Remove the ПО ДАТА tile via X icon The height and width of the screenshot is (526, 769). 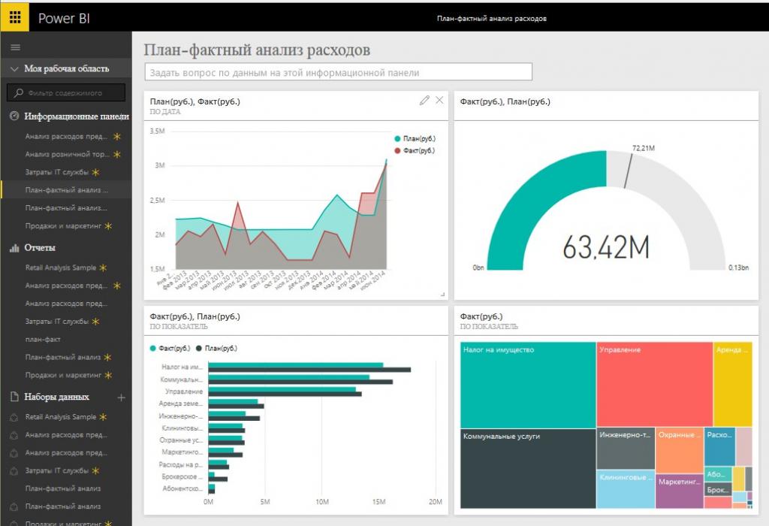click(439, 99)
